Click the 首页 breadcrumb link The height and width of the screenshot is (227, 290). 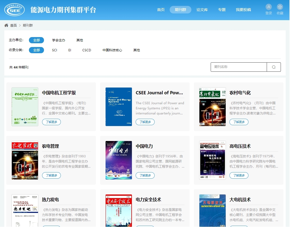(13, 26)
